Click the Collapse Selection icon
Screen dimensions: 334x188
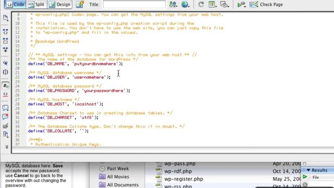[6, 41]
